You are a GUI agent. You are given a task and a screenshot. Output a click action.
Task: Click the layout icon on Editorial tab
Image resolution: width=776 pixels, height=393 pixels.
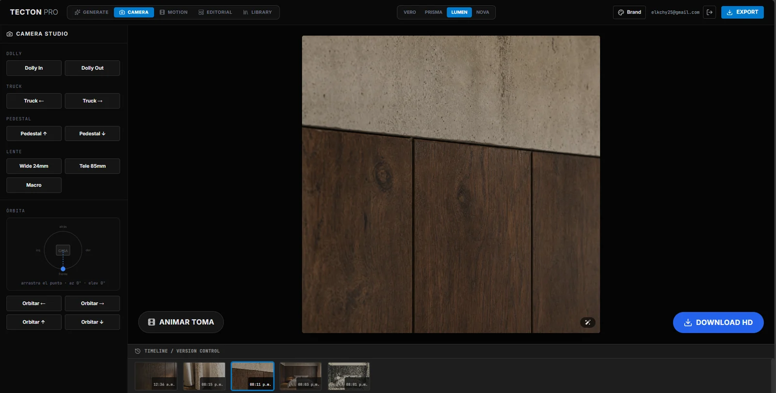point(201,12)
